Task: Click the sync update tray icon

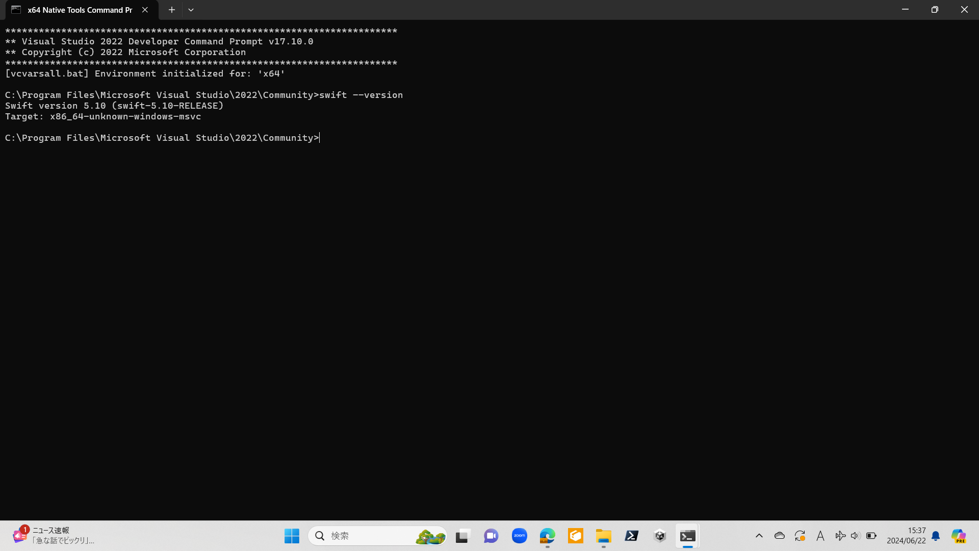Action: point(800,536)
